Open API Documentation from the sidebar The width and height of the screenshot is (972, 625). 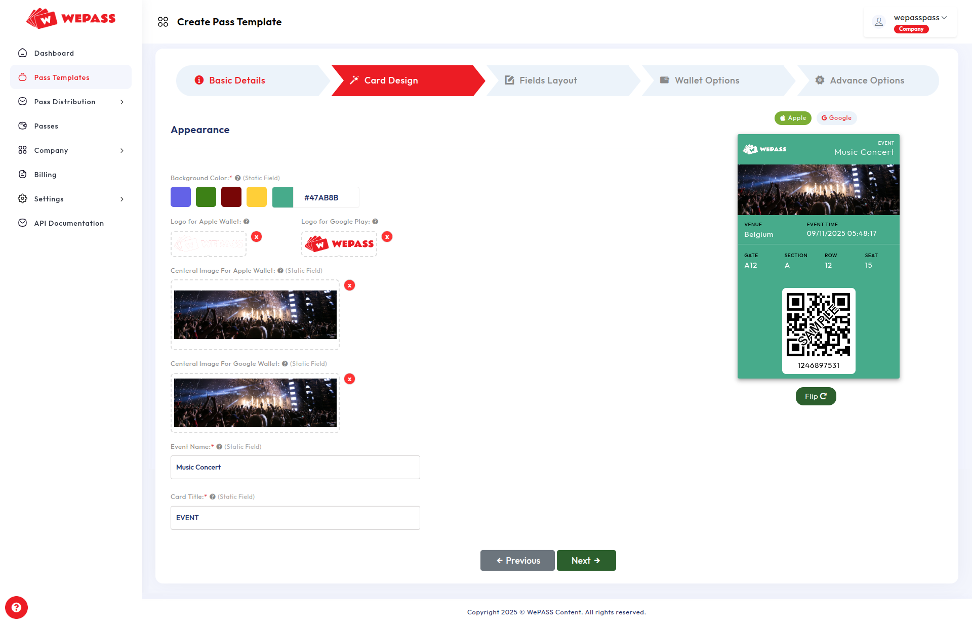tap(69, 223)
